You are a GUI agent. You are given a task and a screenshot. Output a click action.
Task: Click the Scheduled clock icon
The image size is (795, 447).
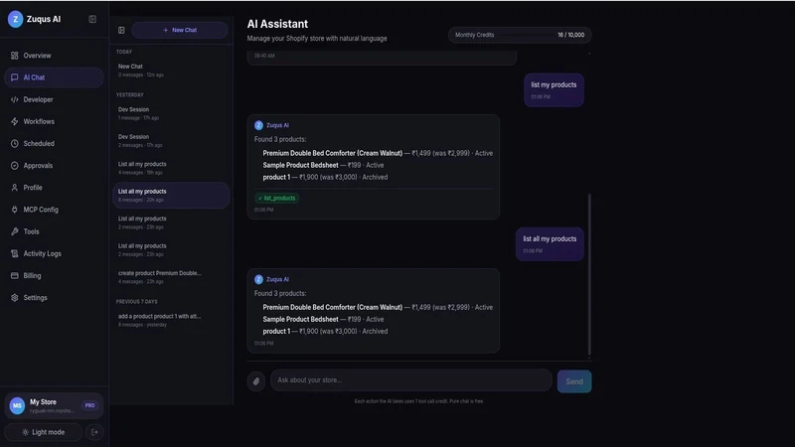pos(14,143)
